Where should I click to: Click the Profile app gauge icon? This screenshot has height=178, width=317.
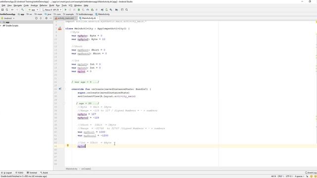point(88,10)
